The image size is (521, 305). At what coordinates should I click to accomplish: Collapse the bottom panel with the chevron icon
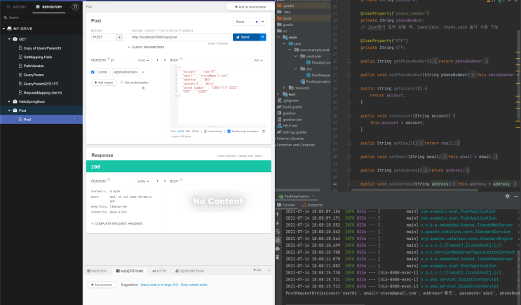pyautogui.click(x=269, y=270)
